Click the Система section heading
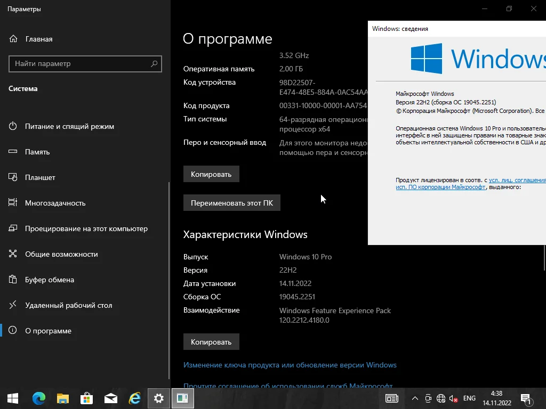This screenshot has width=546, height=409. click(x=23, y=88)
